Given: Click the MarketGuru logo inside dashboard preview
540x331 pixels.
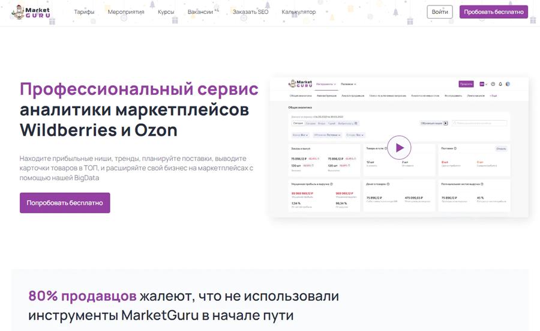Looking at the screenshot, I should pos(301,84).
